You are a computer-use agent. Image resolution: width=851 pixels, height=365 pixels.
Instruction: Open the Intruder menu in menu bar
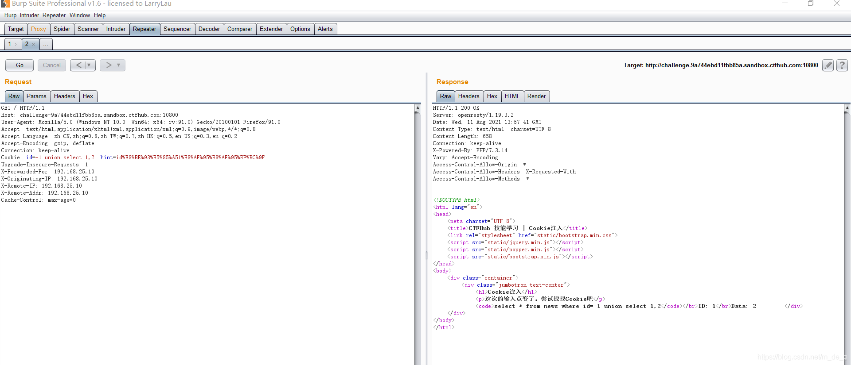tap(29, 15)
